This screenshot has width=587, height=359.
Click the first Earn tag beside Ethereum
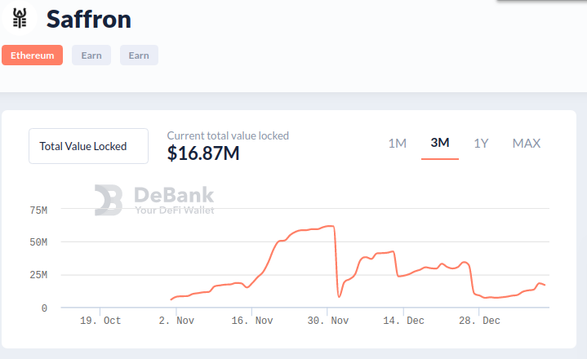tap(91, 55)
